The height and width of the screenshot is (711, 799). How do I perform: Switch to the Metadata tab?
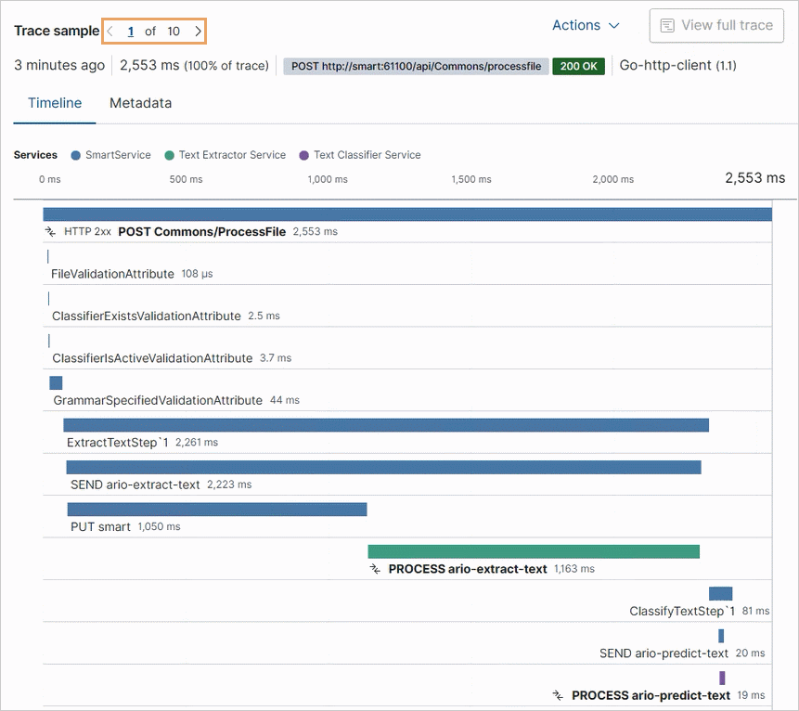click(140, 103)
